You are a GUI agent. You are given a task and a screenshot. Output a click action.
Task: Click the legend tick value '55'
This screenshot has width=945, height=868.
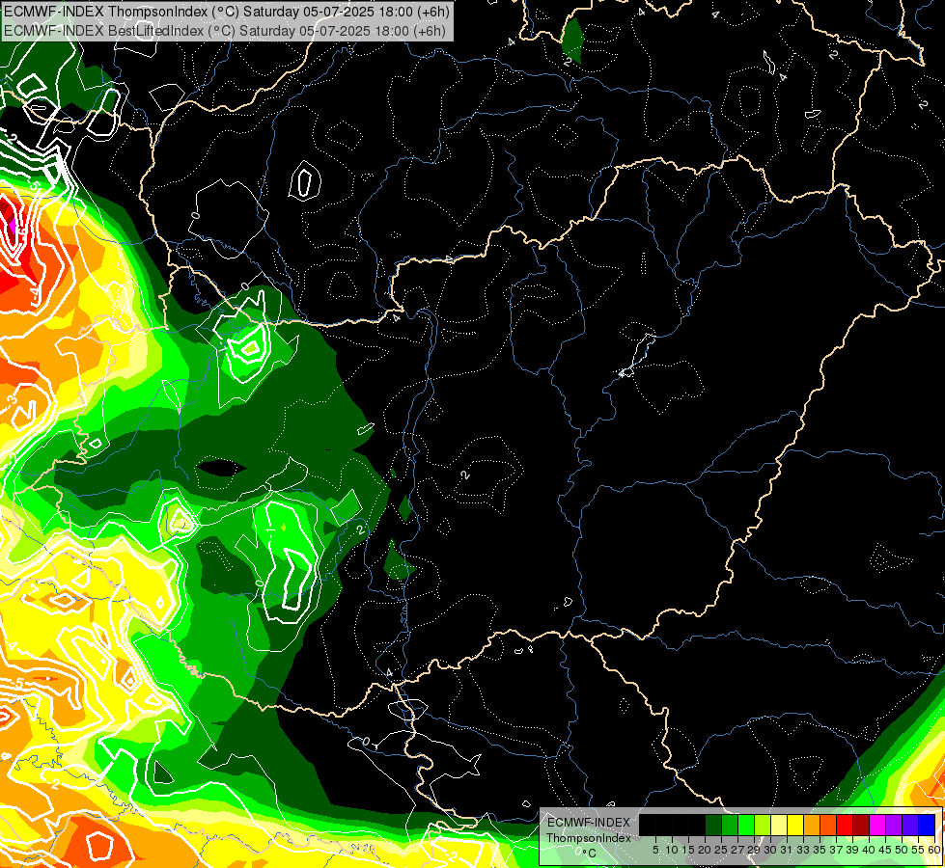919,850
